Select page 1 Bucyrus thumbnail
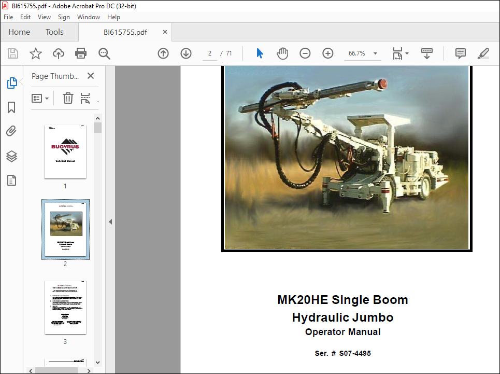Image resolution: width=500 pixels, height=374 pixels. click(65, 151)
